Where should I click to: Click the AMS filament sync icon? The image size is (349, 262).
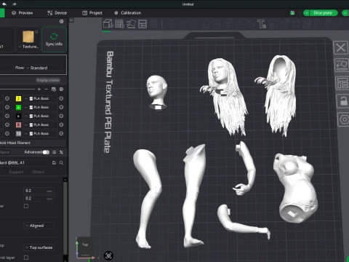54,90
